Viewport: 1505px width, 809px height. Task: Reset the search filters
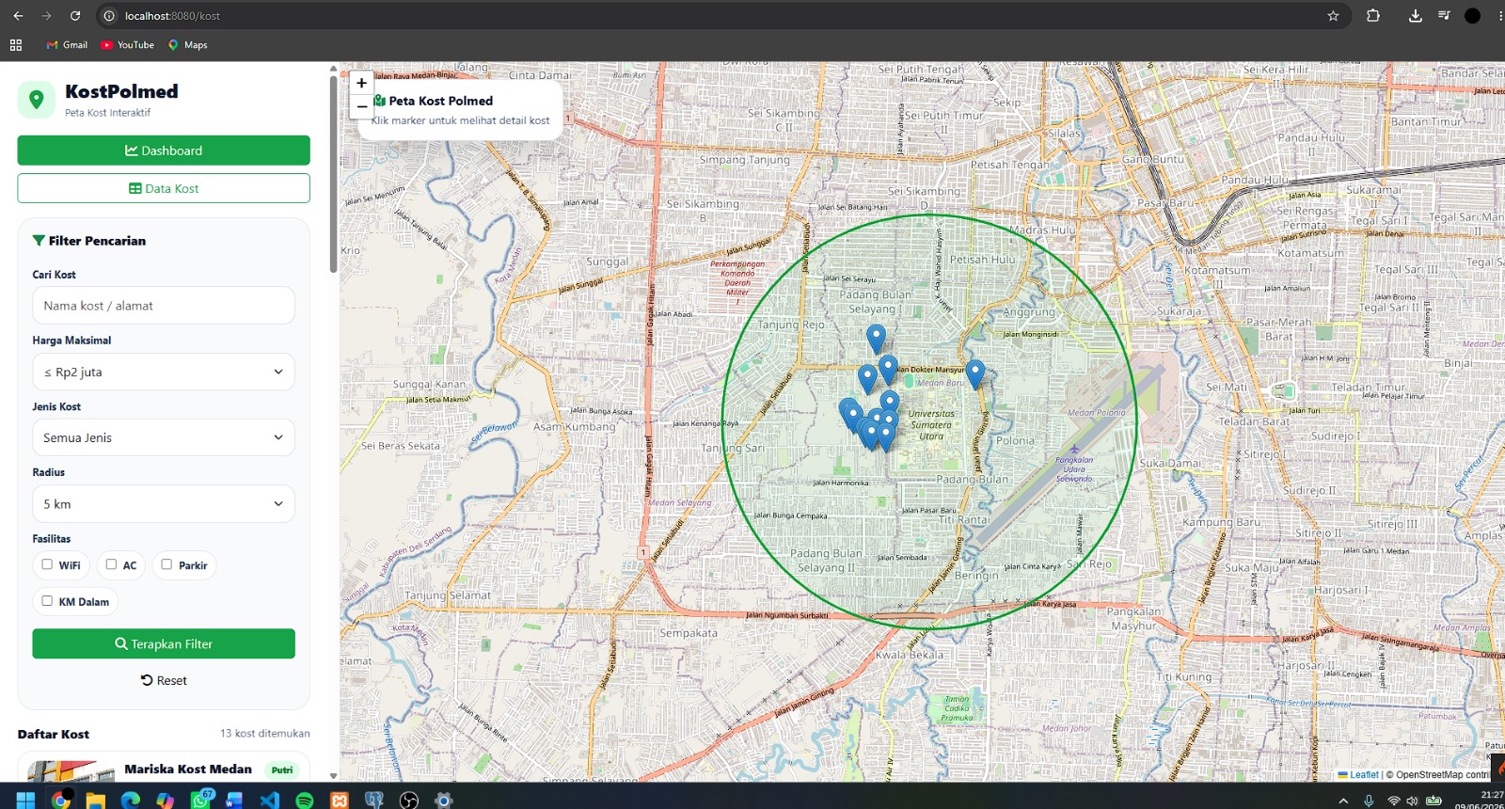point(164,680)
